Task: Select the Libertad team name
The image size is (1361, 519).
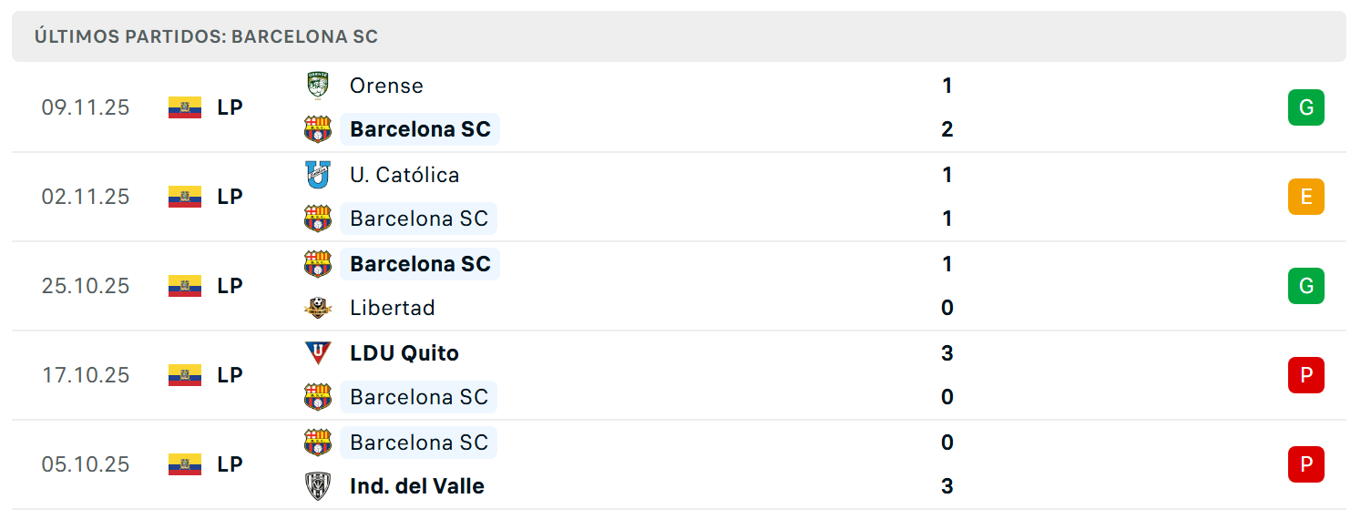Action: pos(393,308)
